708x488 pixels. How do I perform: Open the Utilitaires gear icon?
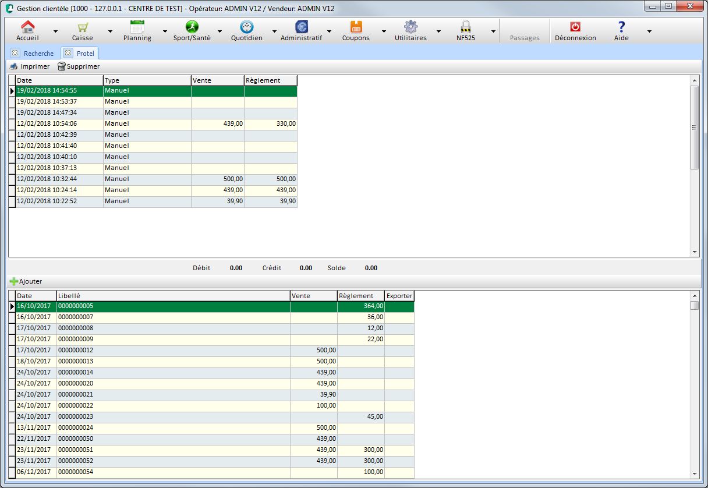coord(410,27)
